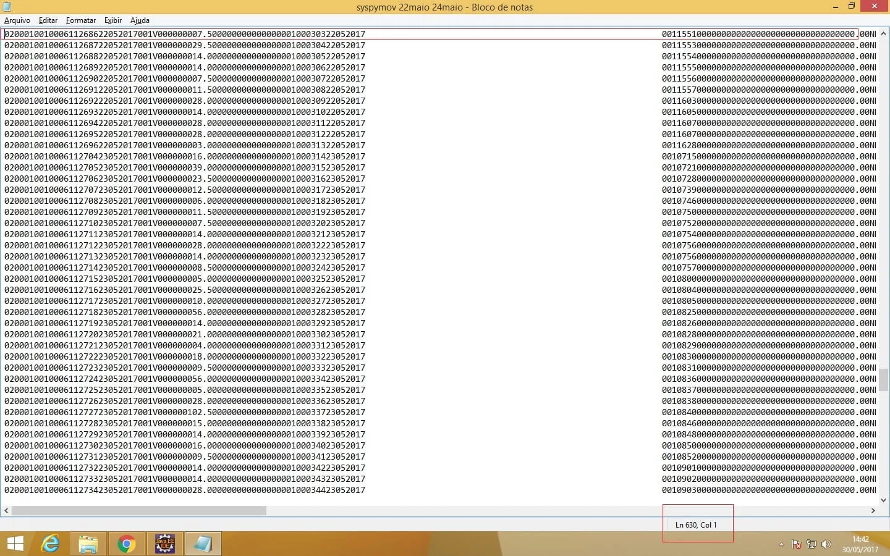Image resolution: width=890 pixels, height=556 pixels.
Task: Click the volume speaker tray icon
Action: (826, 544)
